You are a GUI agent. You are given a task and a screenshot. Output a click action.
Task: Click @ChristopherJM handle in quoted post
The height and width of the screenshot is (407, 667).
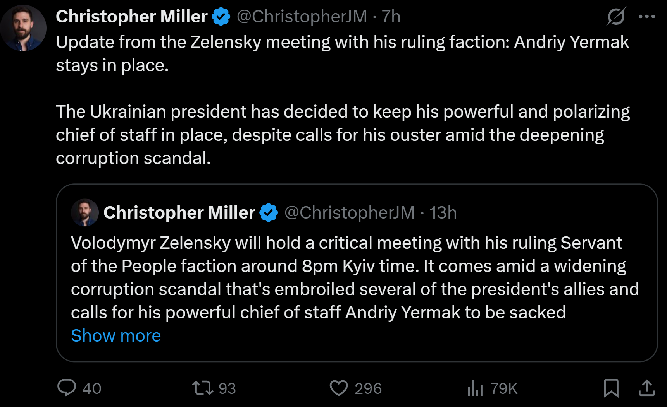pos(350,213)
